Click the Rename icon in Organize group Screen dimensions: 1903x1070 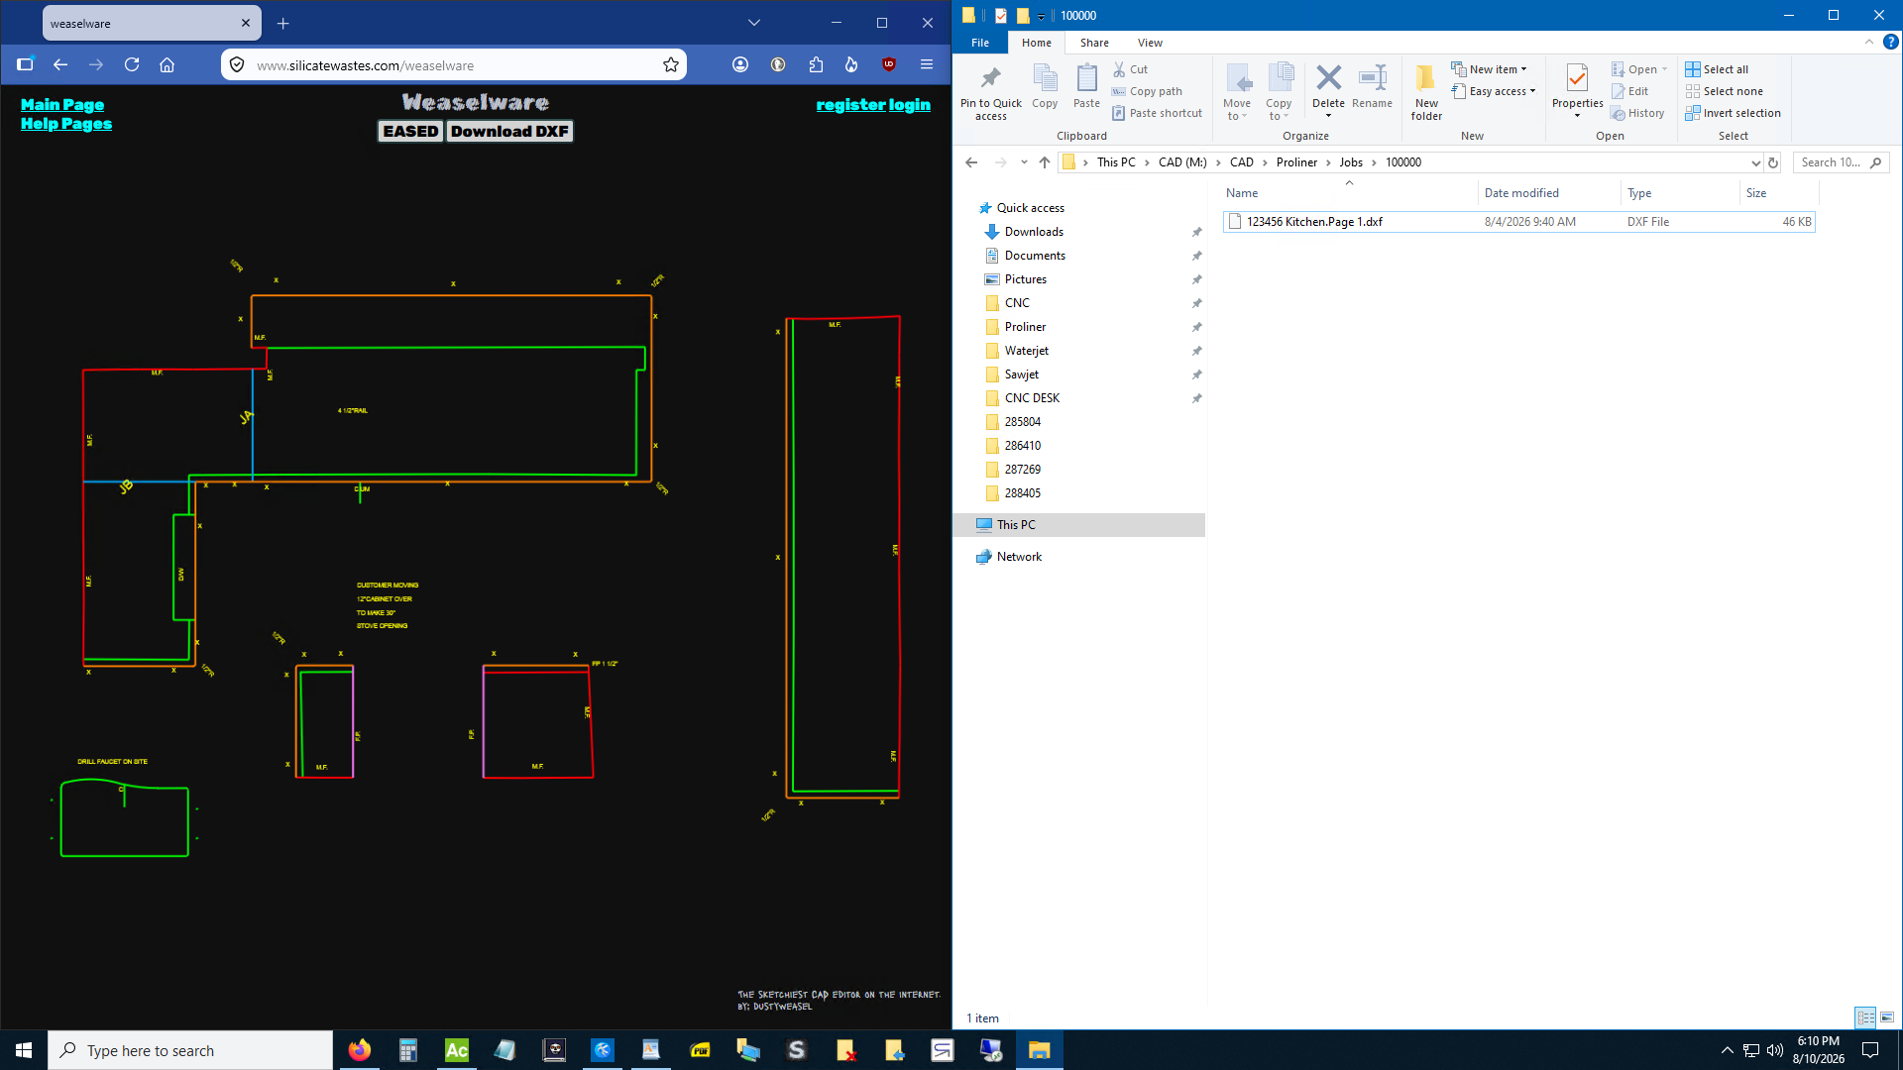(1372, 86)
